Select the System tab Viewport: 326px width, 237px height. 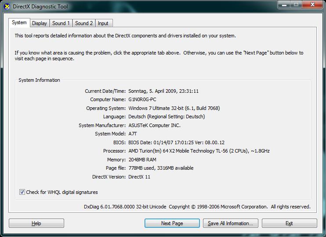pyautogui.click(x=19, y=22)
